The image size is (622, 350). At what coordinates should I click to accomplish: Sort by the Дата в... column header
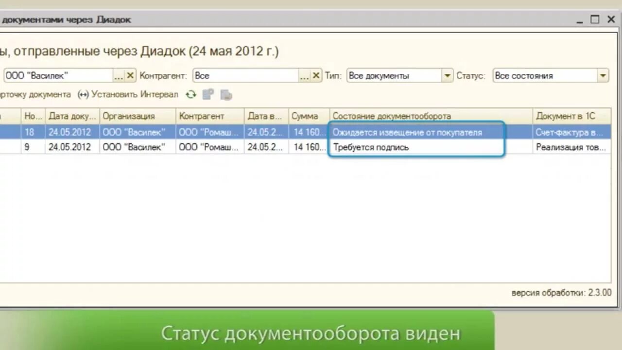point(266,116)
